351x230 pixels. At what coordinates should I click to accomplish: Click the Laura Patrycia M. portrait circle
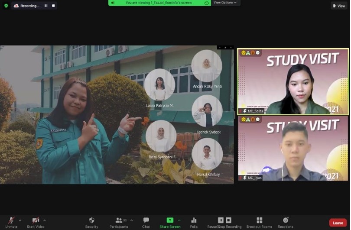coord(159,84)
